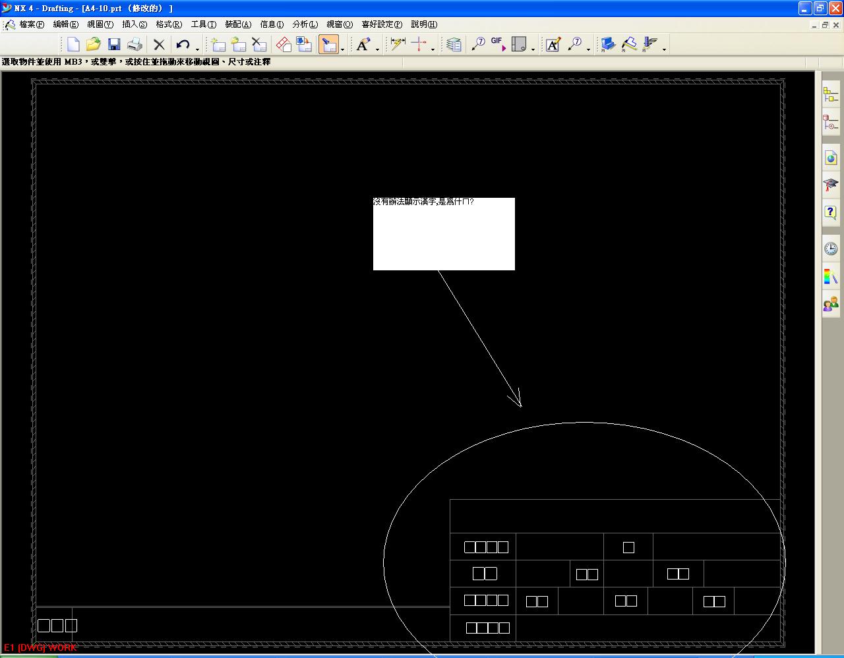Open the 分析(L) menu
Image resolution: width=844 pixels, height=658 pixels.
[x=305, y=24]
